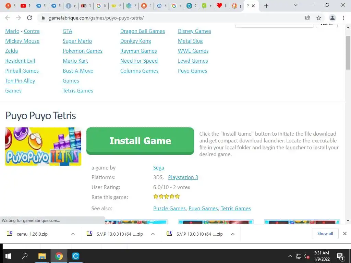Open the Pinball Games link
This screenshot has width=351, height=263.
22,71
